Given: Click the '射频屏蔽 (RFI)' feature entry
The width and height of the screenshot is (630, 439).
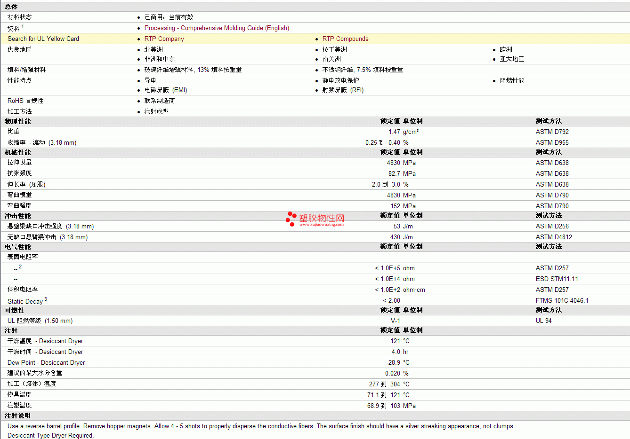Looking at the screenshot, I should pos(343,90).
